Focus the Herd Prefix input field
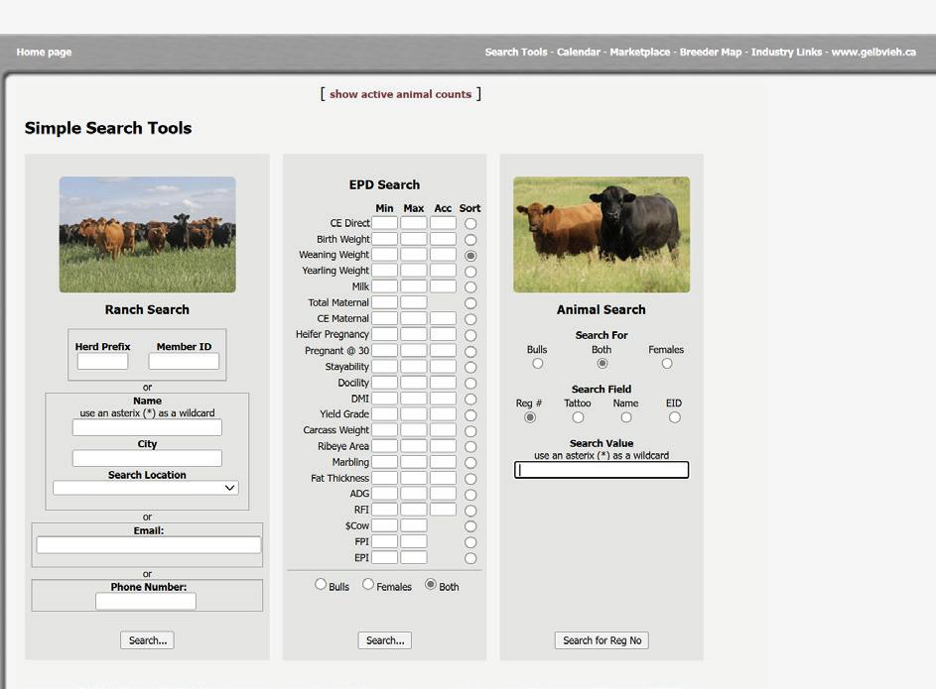936x689 pixels. [102, 361]
